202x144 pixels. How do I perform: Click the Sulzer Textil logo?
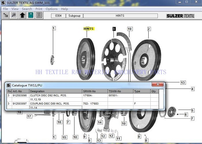click(180, 16)
